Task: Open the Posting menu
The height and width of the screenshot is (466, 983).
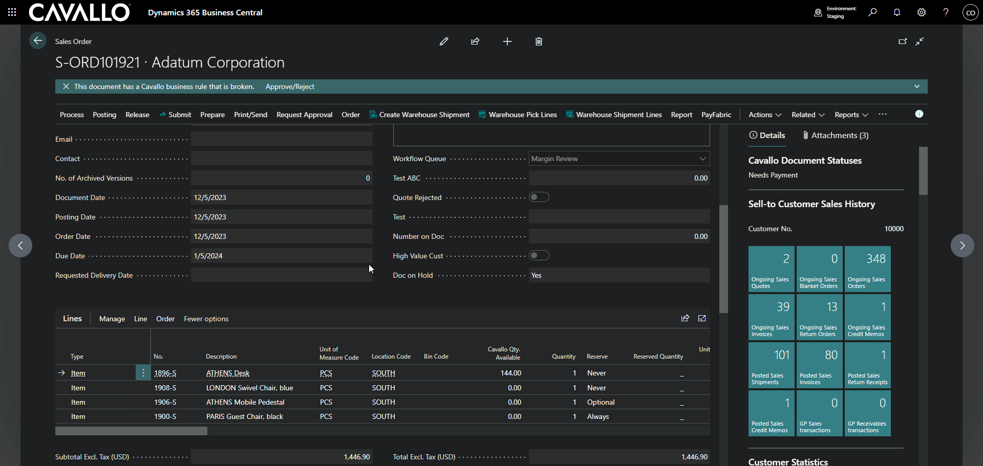Action: 104,115
